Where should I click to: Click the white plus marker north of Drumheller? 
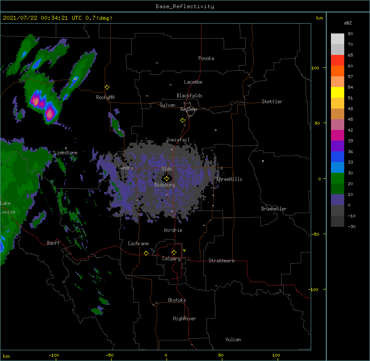(263, 161)
